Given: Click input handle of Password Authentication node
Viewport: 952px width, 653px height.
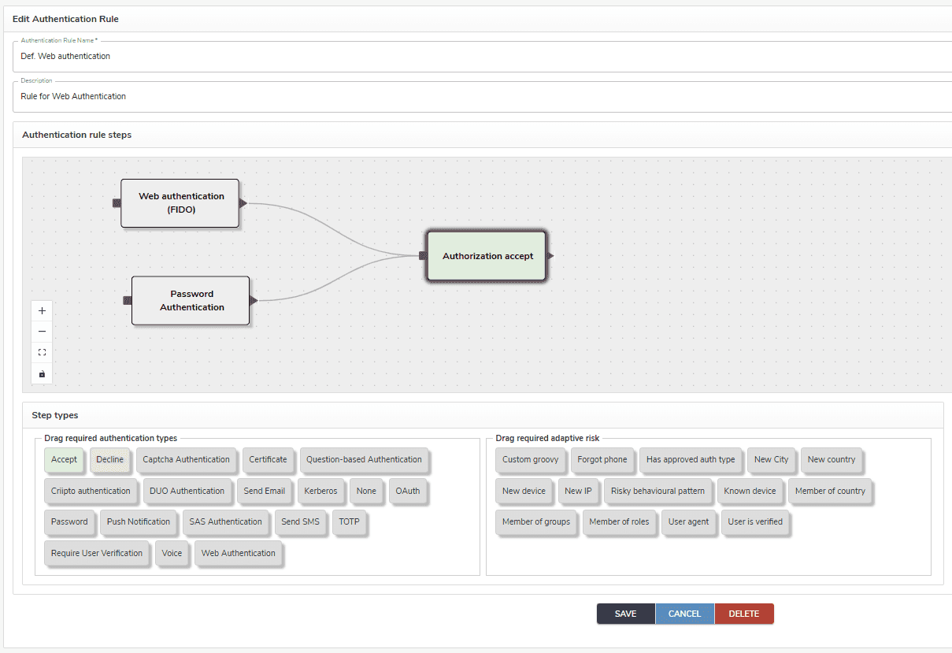Looking at the screenshot, I should (x=127, y=300).
